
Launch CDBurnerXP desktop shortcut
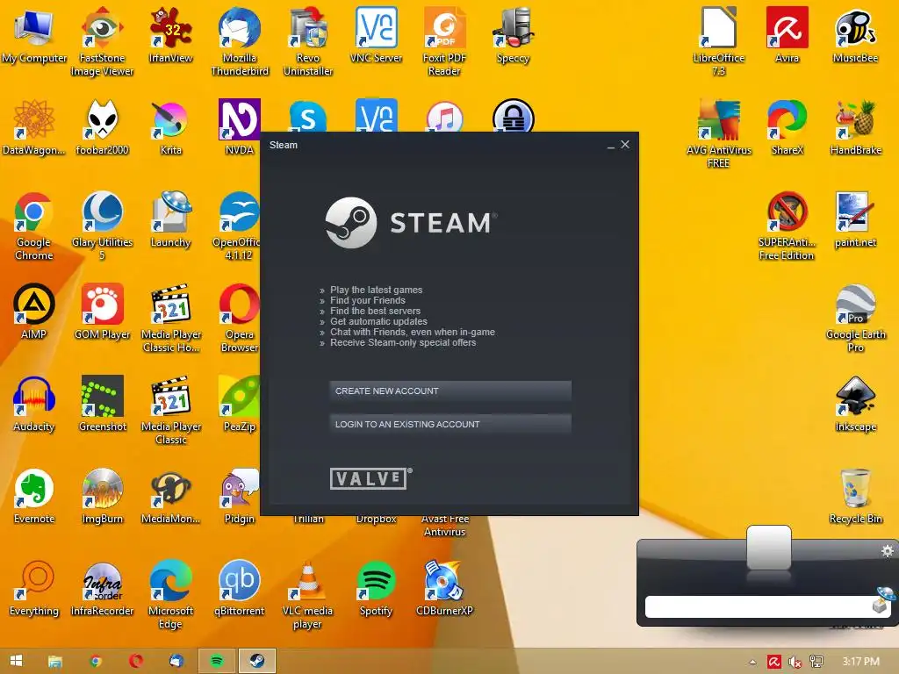click(x=444, y=589)
